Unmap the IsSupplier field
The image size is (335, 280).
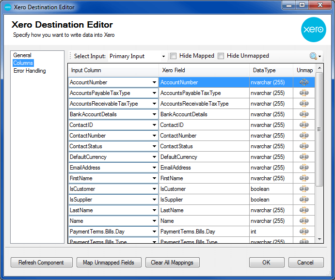coord(304,200)
